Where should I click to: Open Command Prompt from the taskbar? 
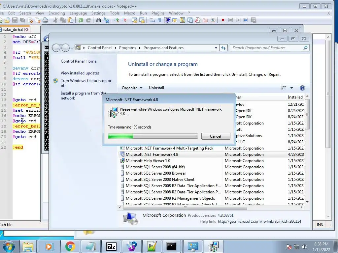[171, 246]
